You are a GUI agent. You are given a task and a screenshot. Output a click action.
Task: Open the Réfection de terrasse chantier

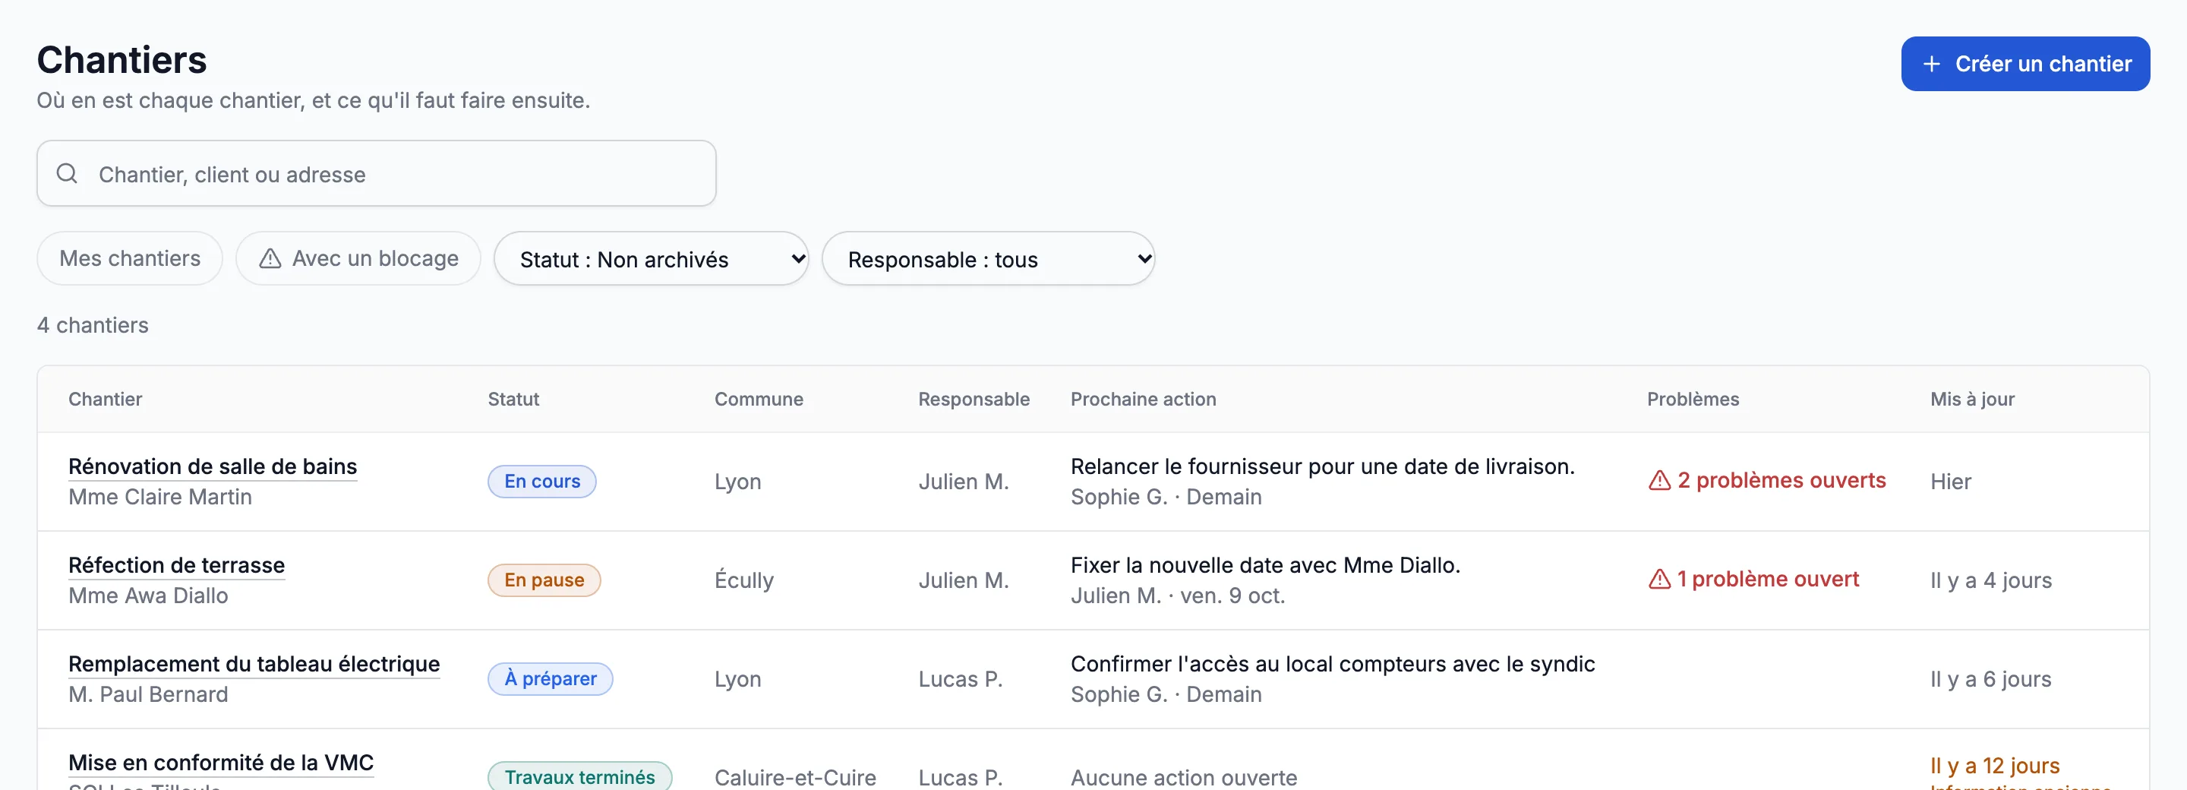tap(177, 565)
